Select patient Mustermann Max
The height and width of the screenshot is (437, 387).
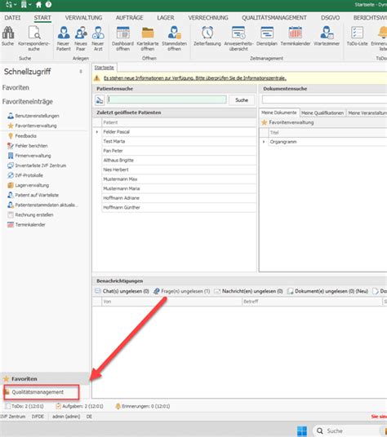pyautogui.click(x=179, y=179)
